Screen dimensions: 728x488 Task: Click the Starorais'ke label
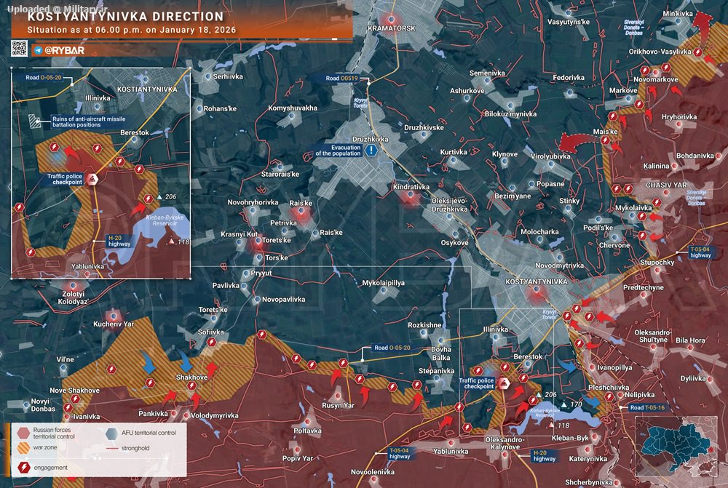click(x=280, y=175)
